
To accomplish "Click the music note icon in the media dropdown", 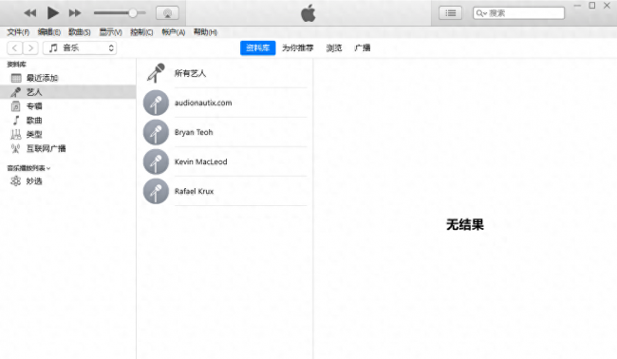I will pos(53,48).
